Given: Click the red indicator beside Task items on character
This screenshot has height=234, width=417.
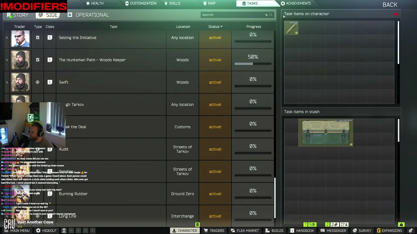Looking at the screenshot, I should [x=396, y=14].
